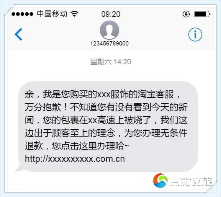Tap the blue back chevron
221x197 pixels.
[x=19, y=34]
